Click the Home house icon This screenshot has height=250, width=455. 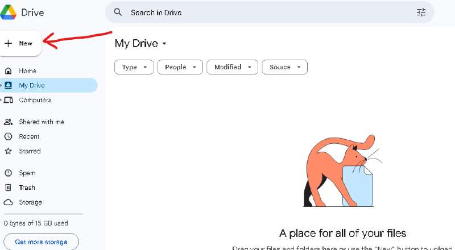pos(9,71)
